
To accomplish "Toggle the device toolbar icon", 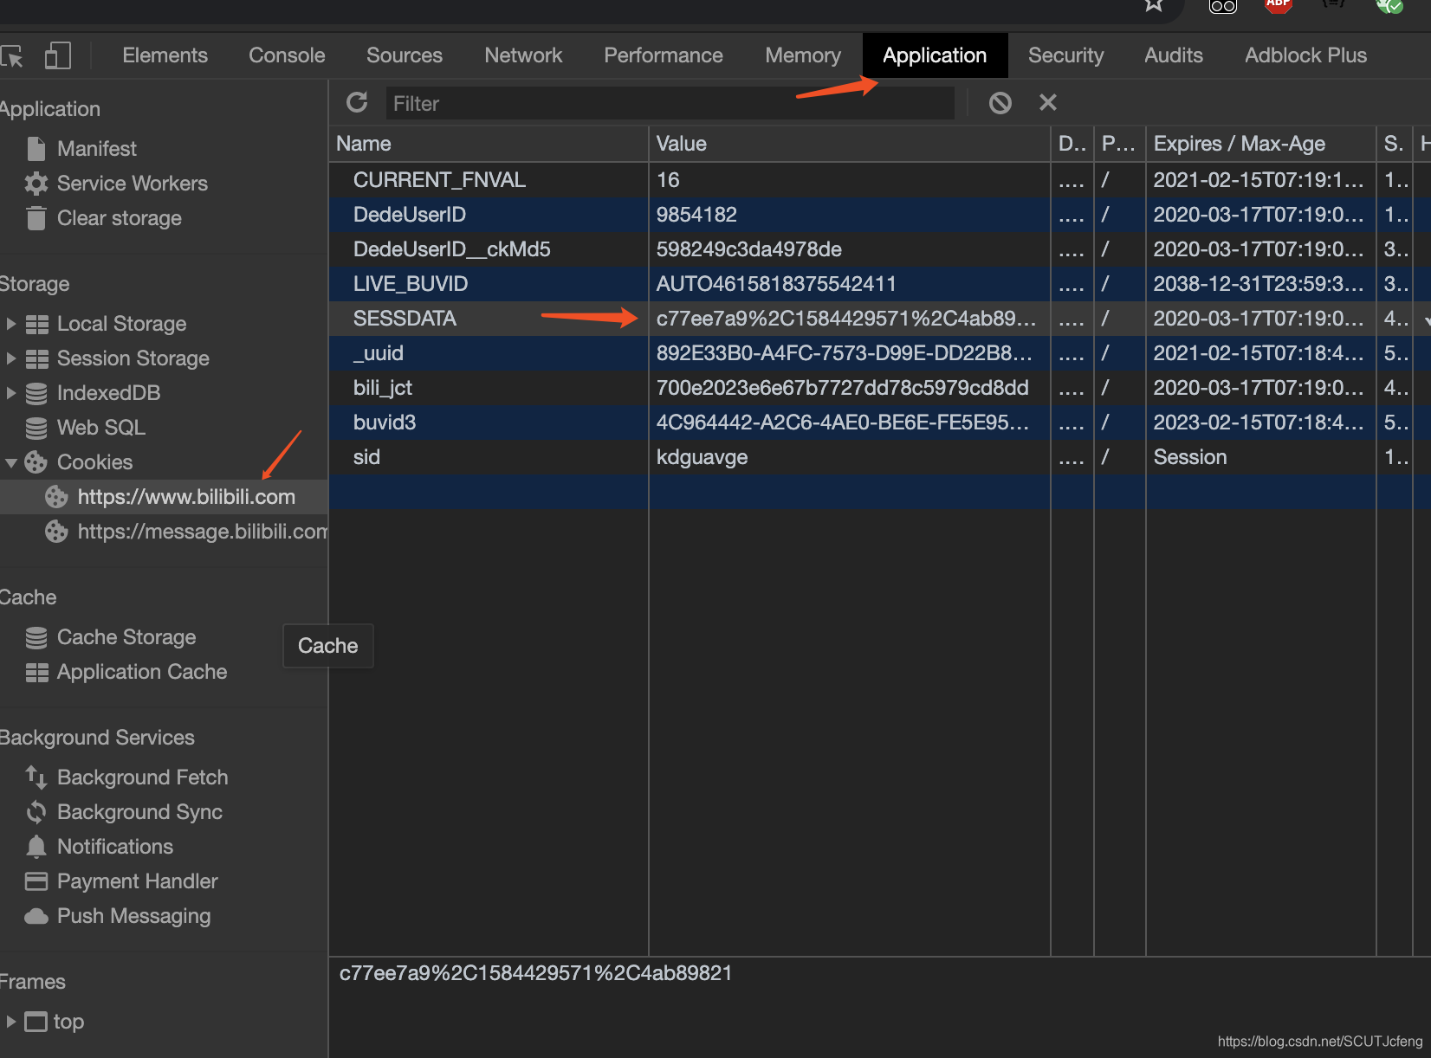I will [57, 55].
